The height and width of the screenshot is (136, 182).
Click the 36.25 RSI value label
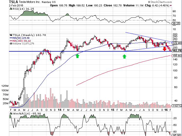point(175,23)
